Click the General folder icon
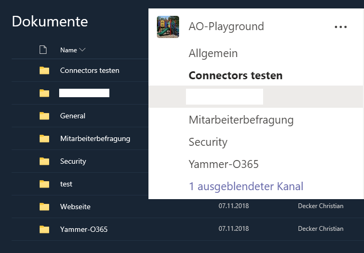 click(44, 116)
